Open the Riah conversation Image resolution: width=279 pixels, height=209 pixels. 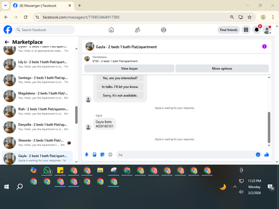(37, 111)
